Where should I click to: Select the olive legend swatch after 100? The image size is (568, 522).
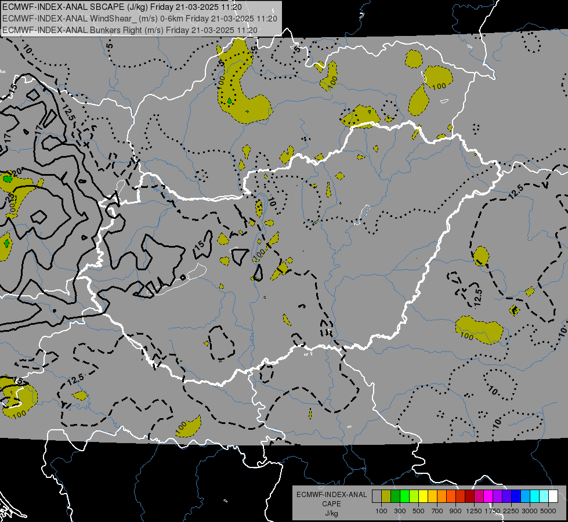(386, 496)
